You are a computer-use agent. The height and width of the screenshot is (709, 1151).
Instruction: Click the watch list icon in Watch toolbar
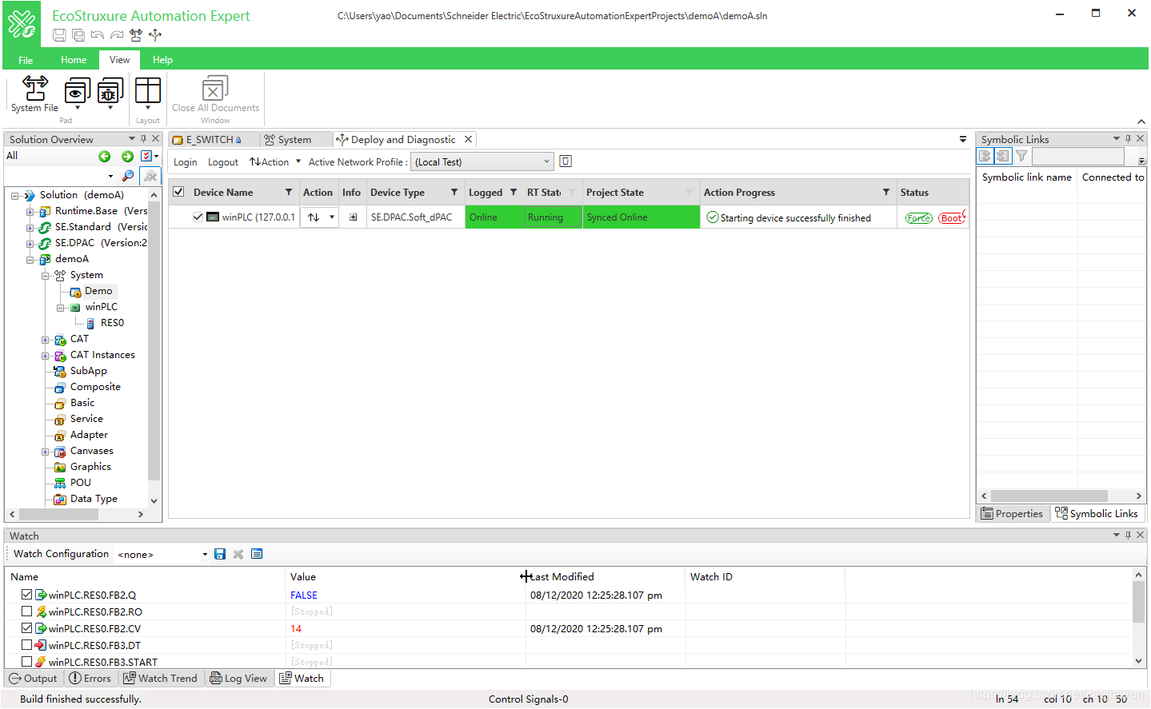point(257,554)
